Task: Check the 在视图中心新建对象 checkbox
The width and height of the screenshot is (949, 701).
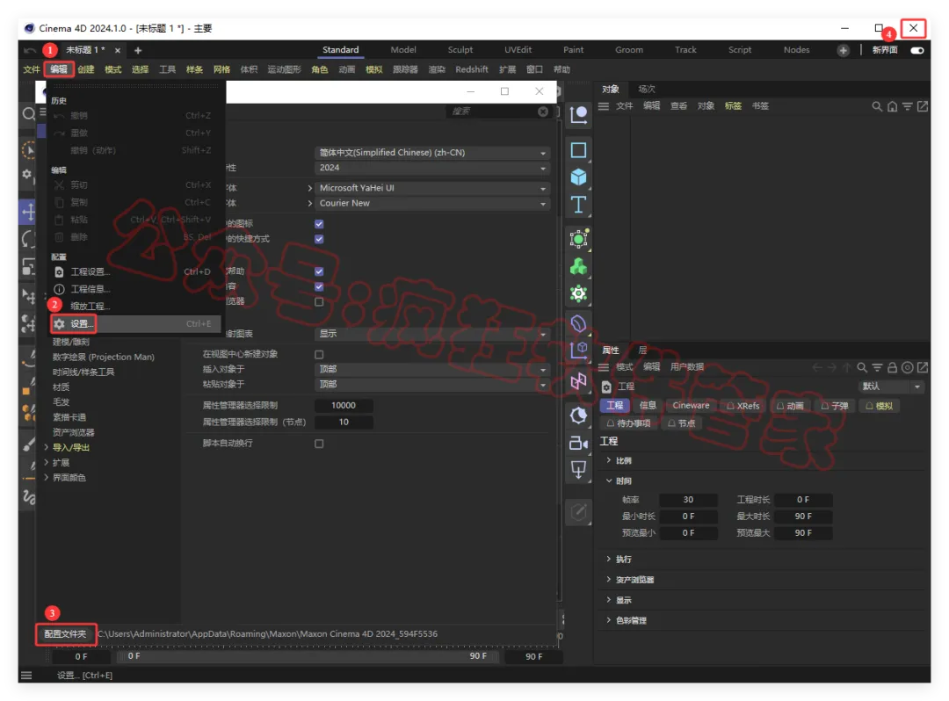Action: [x=319, y=354]
